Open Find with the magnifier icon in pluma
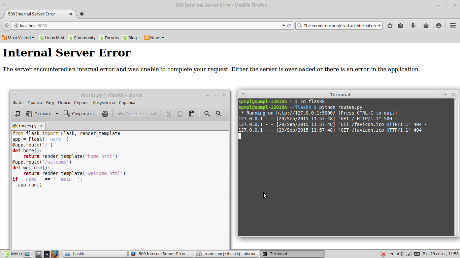The image size is (460, 258). (207, 114)
